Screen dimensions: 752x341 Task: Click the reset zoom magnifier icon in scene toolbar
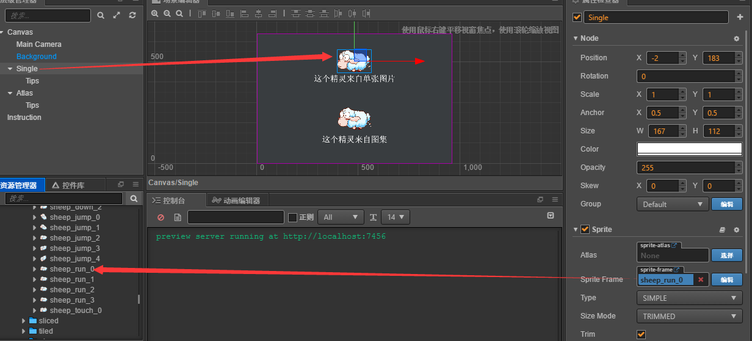point(179,13)
